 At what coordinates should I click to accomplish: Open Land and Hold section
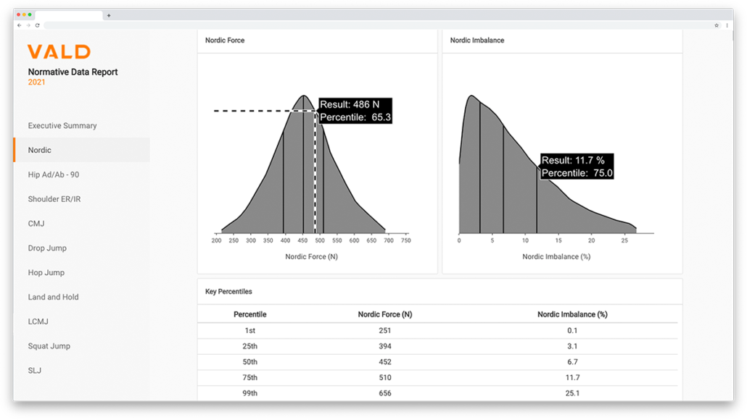coord(54,297)
